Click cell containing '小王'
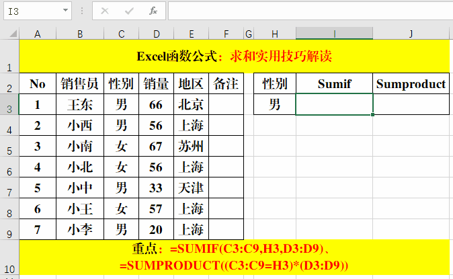Viewport: 453px width, 279px height. point(80,208)
